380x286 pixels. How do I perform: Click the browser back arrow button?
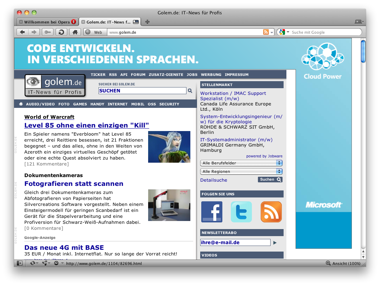[22, 32]
